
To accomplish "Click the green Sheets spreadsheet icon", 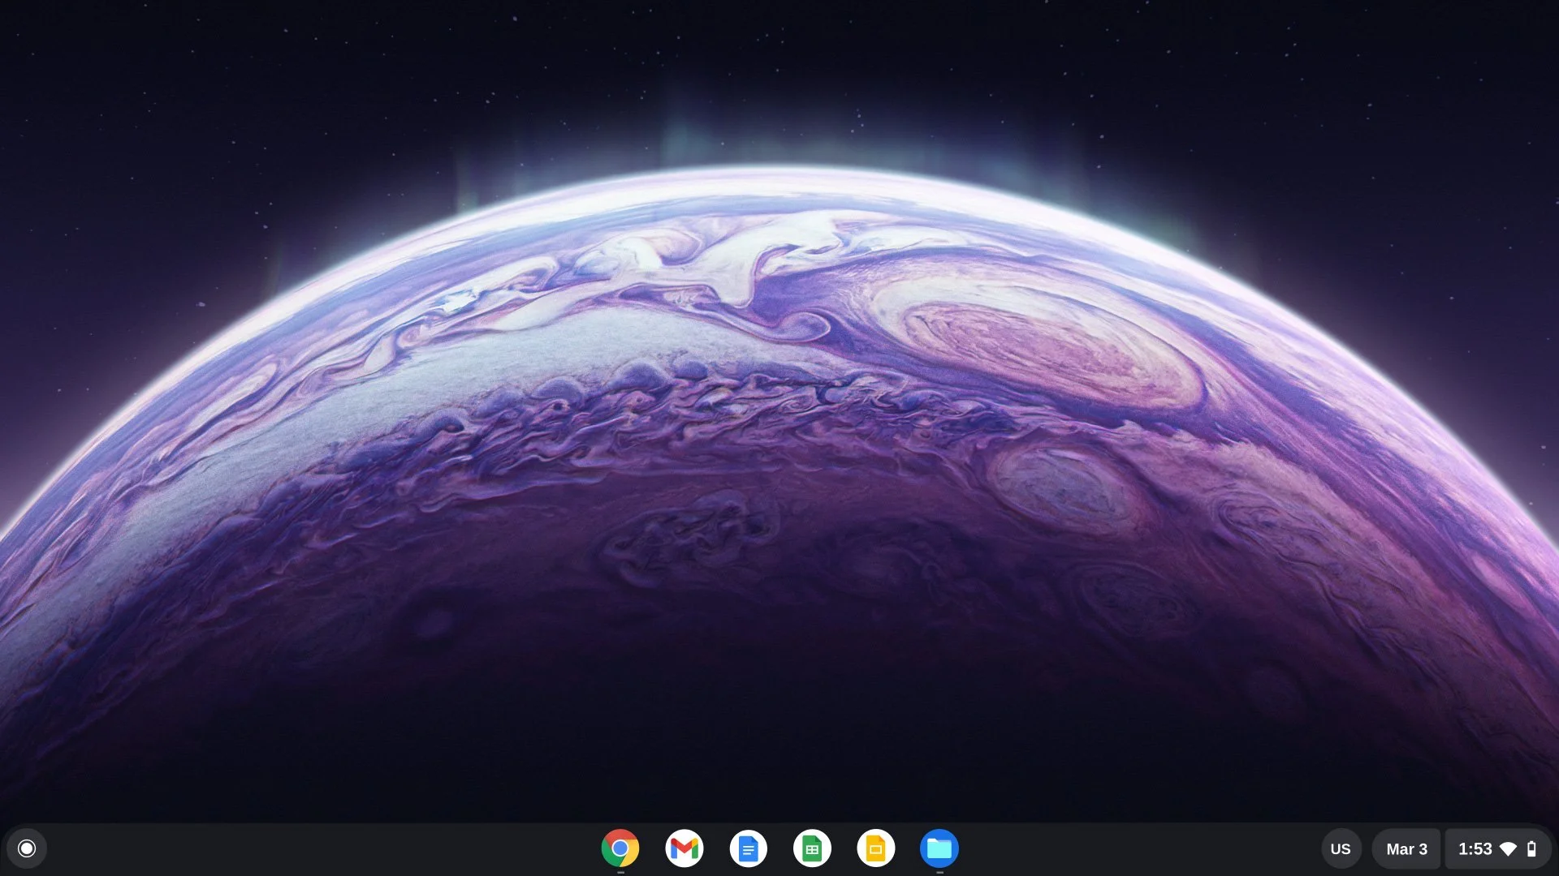I will [x=812, y=848].
